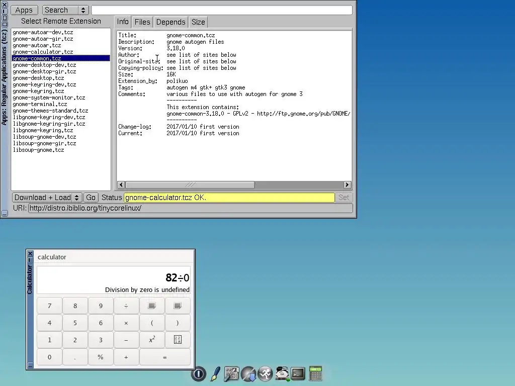Viewport: 515px width, 386px height.
Task: Select gnome-themes-standard.tcz in extension list
Action: (x=61, y=111)
